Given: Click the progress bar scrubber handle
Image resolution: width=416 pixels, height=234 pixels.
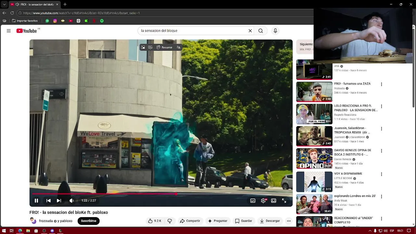Looking at the screenshot, I should [176, 194].
